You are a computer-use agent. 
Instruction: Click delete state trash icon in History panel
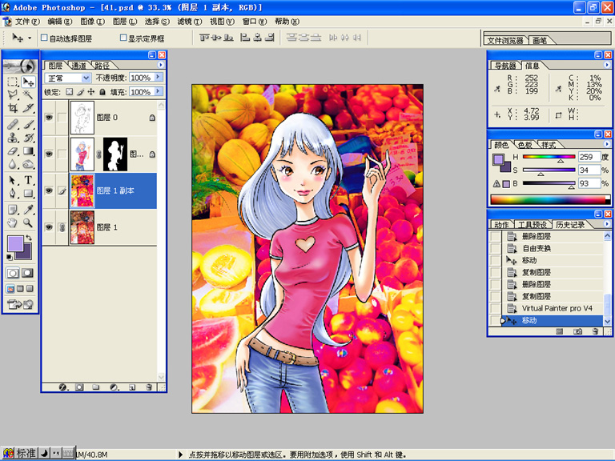point(596,331)
